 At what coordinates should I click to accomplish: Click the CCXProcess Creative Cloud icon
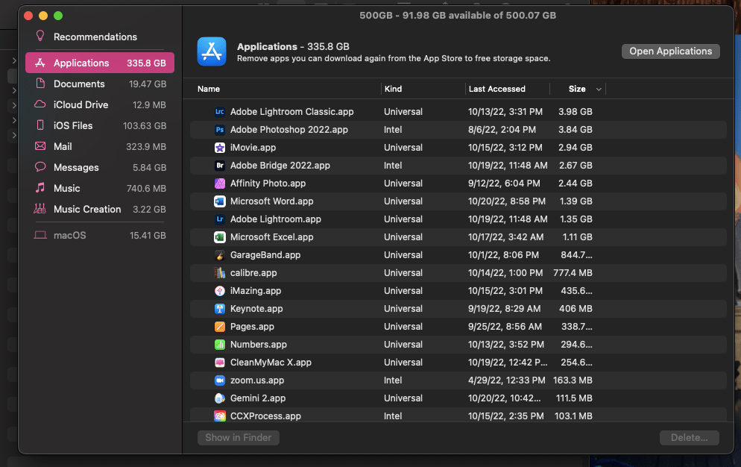pos(220,416)
